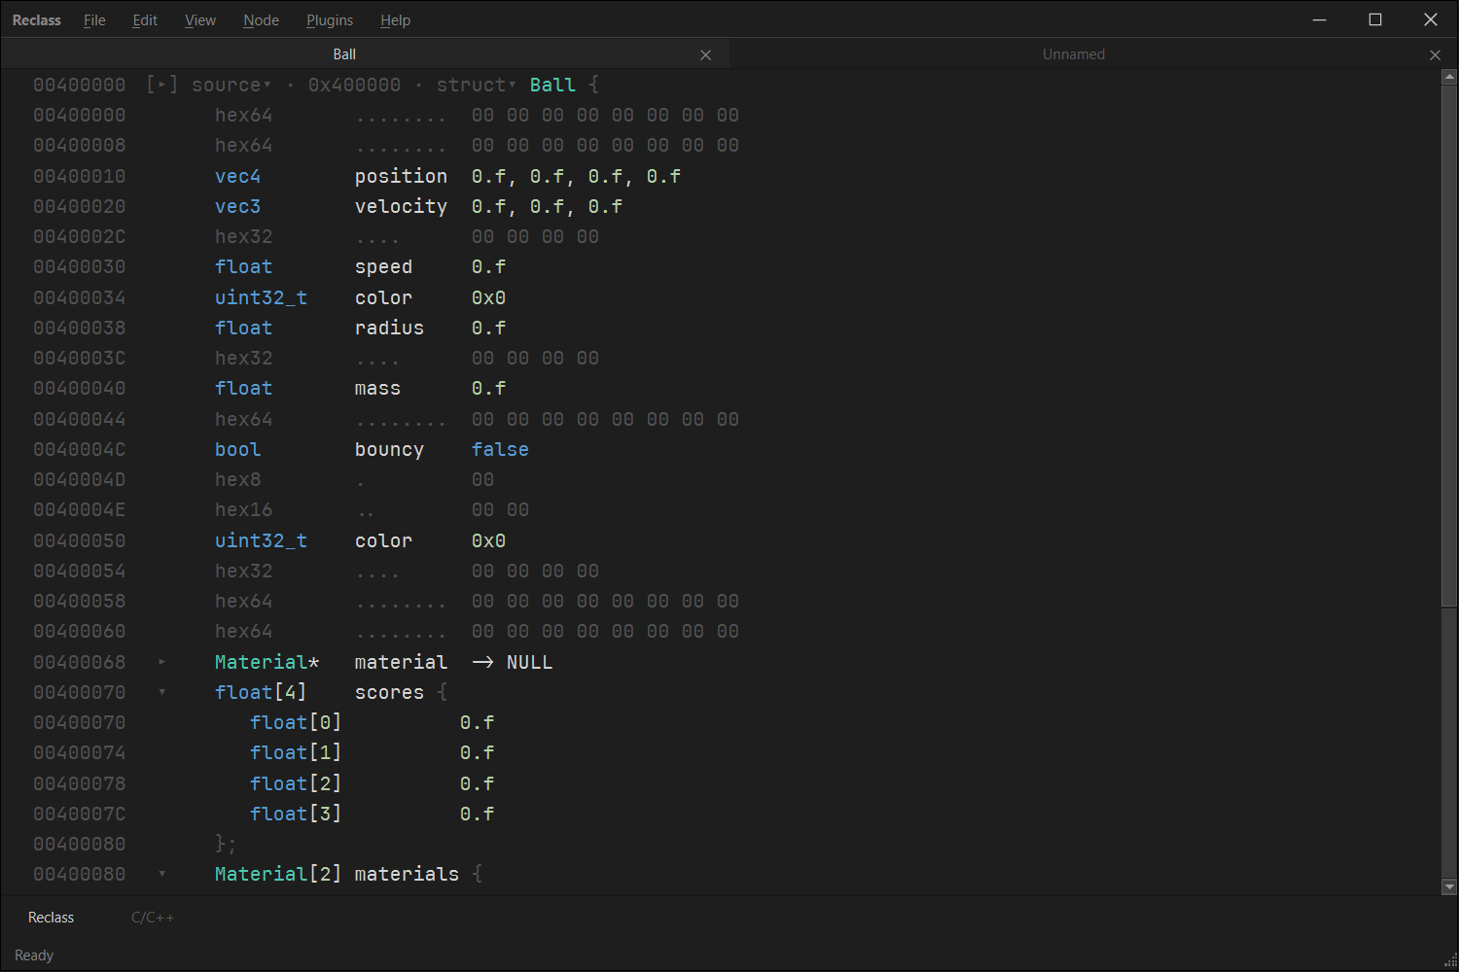
Task: Switch to the Reclass bottom tab
Action: pos(51,918)
